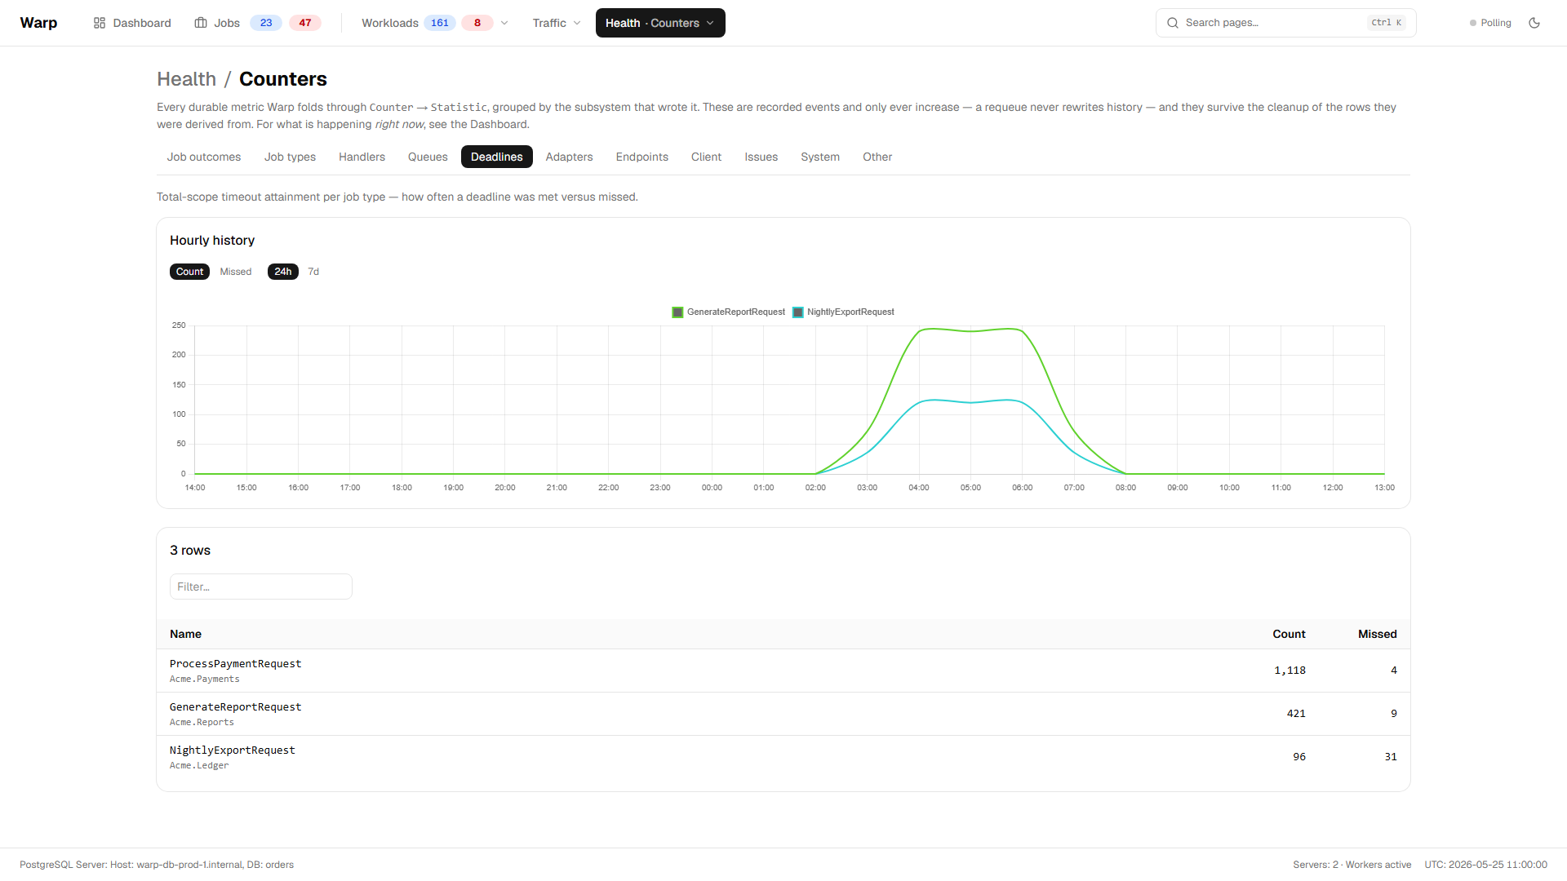This screenshot has width=1567, height=881.
Task: Click the Hourly history heading
Action: [212, 241]
